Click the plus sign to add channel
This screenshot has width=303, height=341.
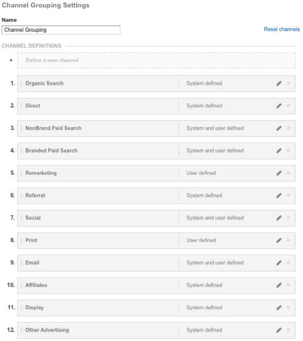[11, 60]
